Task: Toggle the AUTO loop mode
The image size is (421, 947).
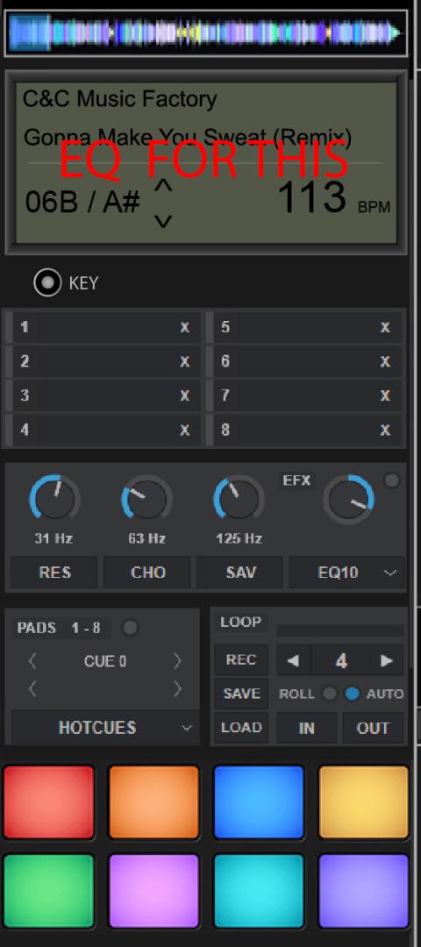Action: [x=352, y=694]
